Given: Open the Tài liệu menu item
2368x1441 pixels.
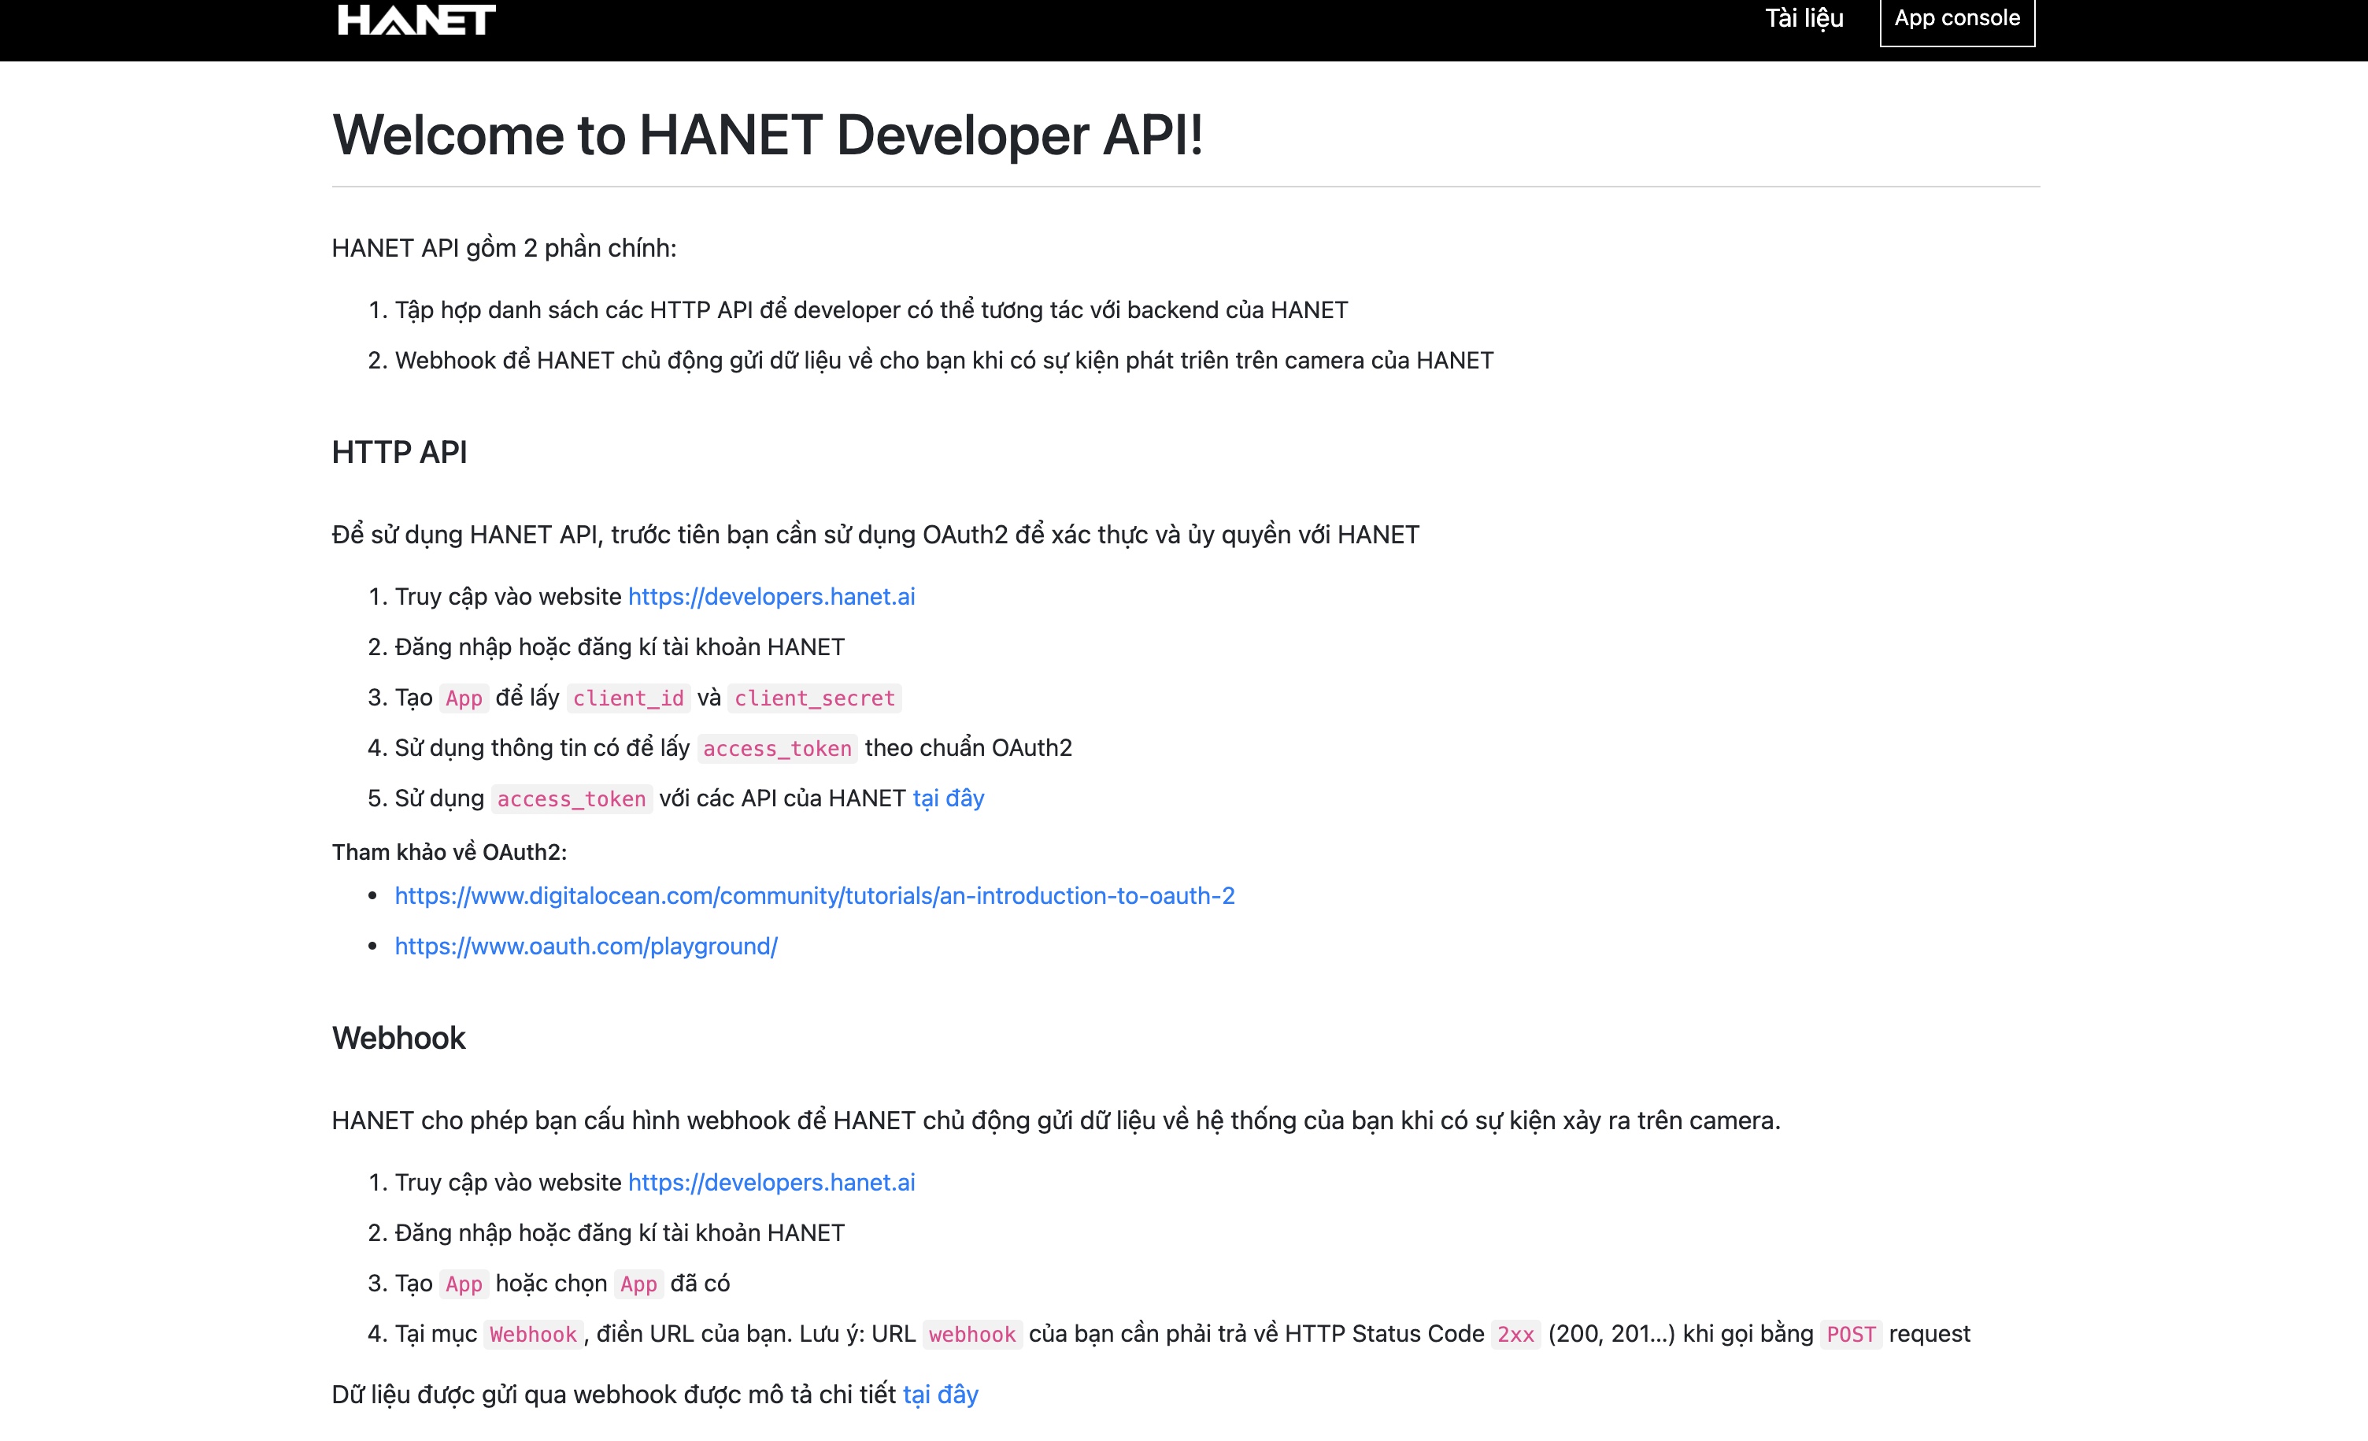Looking at the screenshot, I should (x=1803, y=18).
